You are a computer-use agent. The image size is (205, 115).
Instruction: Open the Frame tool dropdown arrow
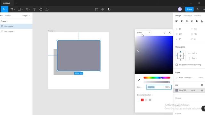(14, 9)
